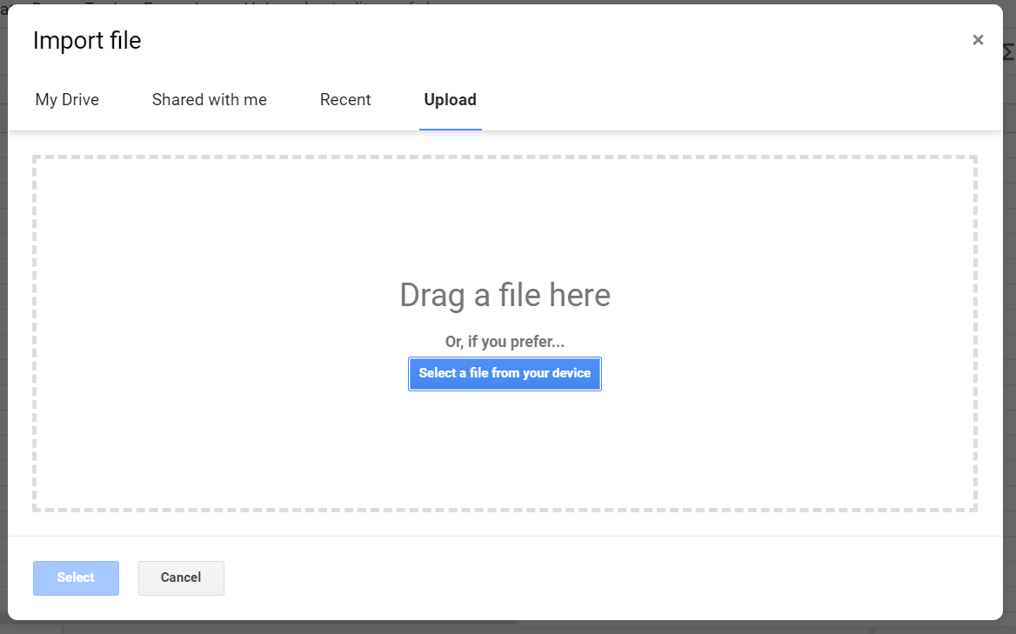This screenshot has width=1016, height=634.
Task: Click the Import file dialog title
Action: (87, 40)
